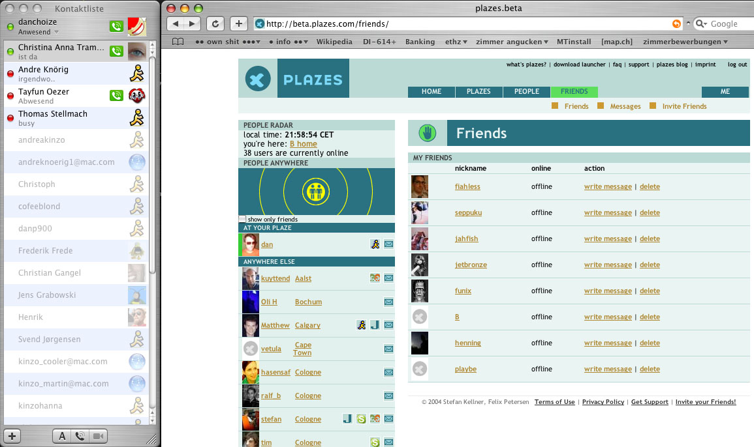Viewport: 754px width, 447px height.
Task: Go back with Safari's back arrow
Action: click(x=175, y=23)
